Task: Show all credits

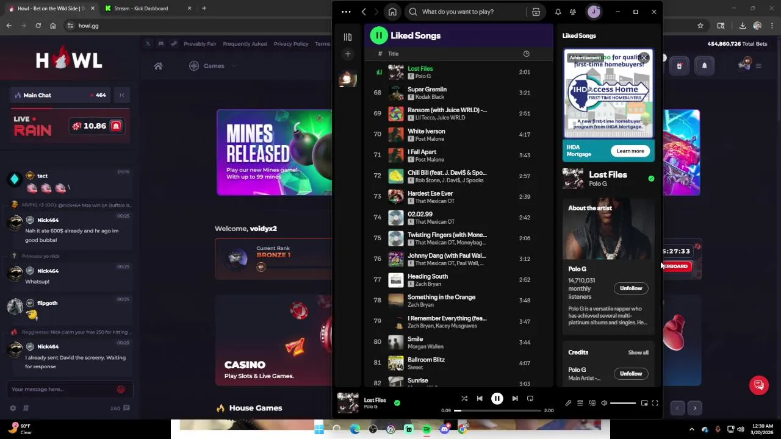Action: (x=638, y=352)
